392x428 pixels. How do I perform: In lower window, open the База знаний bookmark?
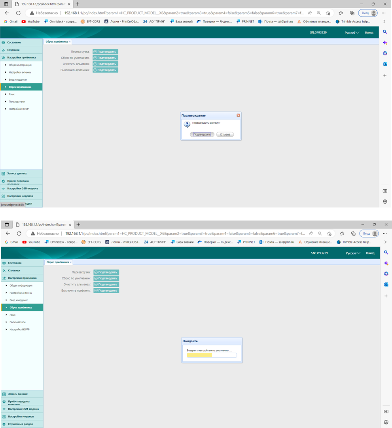182,242
